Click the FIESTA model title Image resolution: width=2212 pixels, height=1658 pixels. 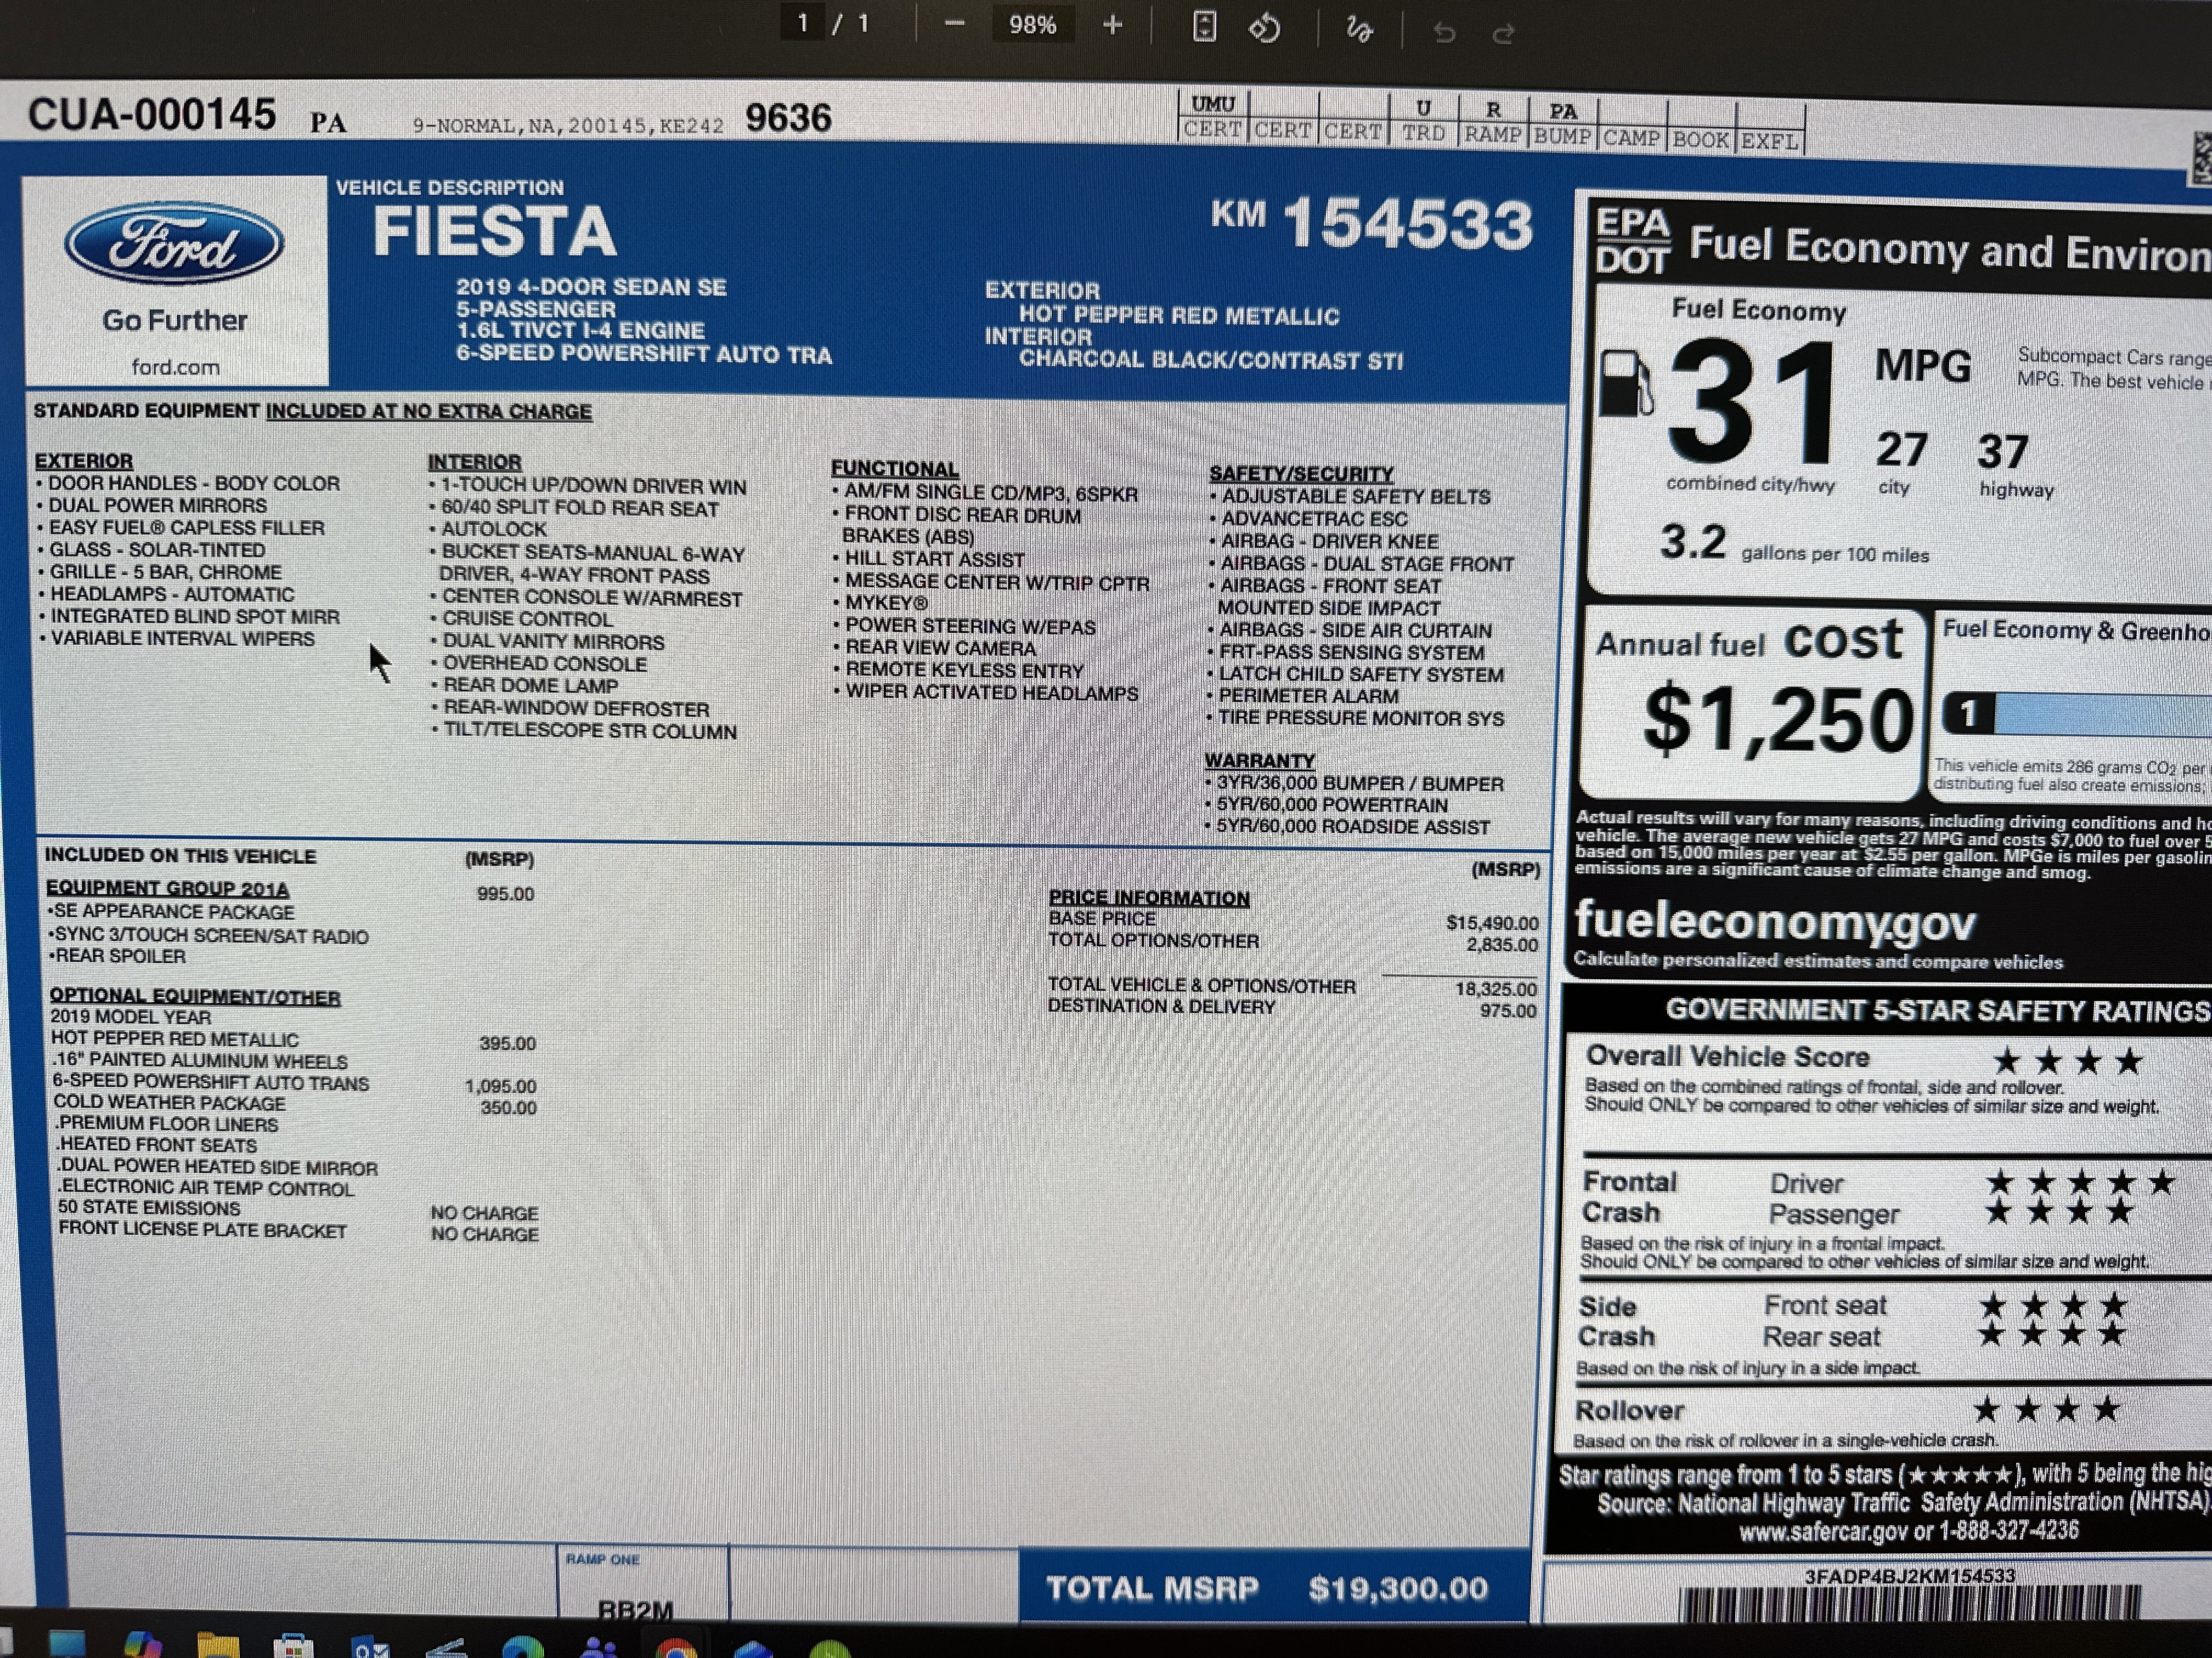[x=494, y=231]
